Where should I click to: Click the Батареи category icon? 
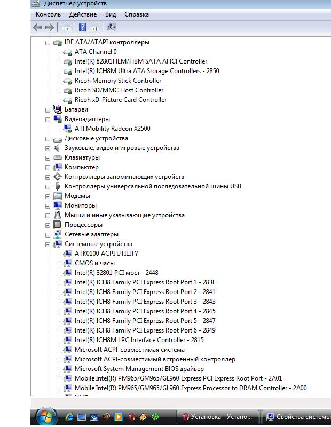tap(58, 109)
